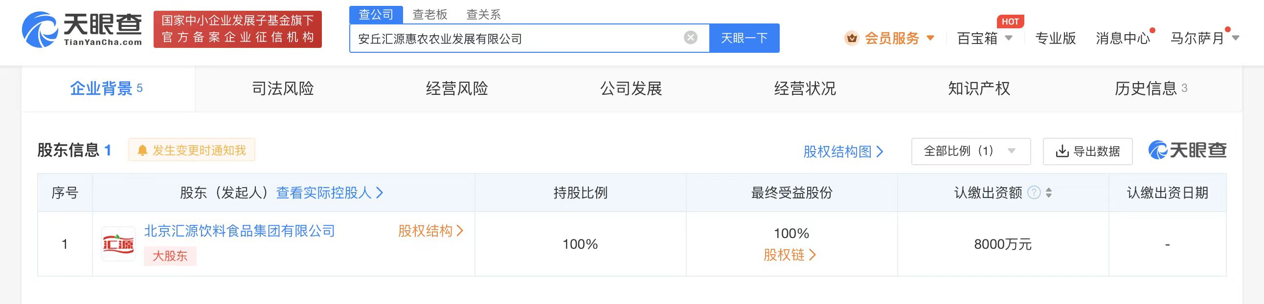Click the red 国家中小企业发展子基金旗下 banner
This screenshot has height=304, width=1264.
(x=238, y=29)
